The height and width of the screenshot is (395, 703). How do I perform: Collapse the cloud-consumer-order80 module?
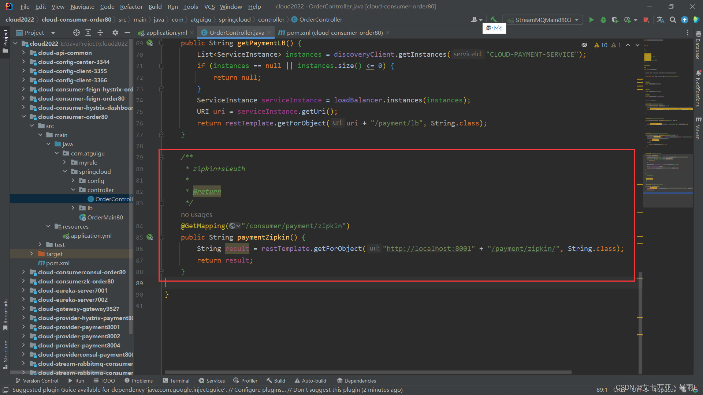pos(24,117)
